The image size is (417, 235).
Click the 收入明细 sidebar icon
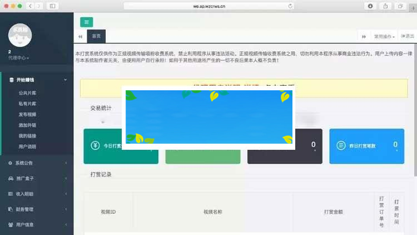point(11,194)
